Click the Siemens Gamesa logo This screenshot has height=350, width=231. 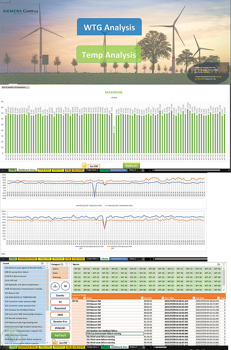click(20, 12)
